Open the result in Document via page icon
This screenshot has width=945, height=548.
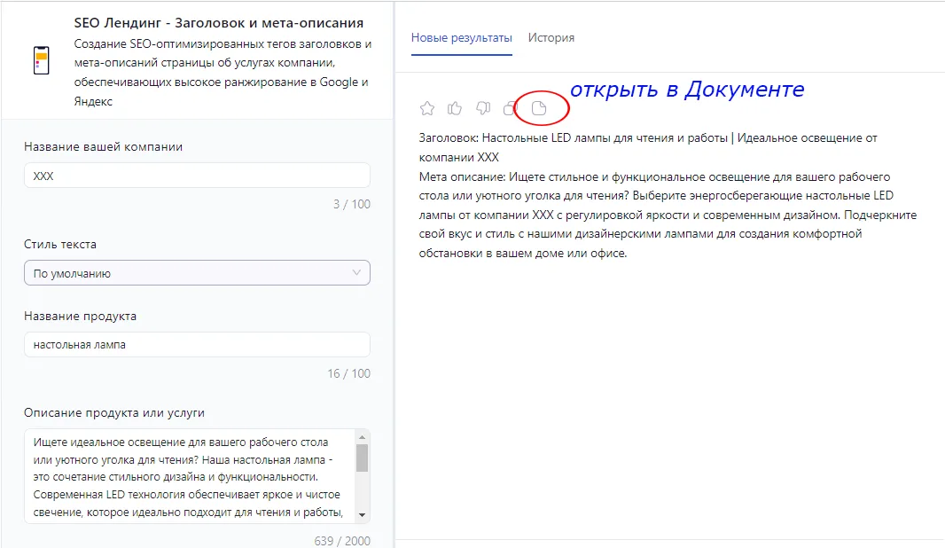pos(538,108)
